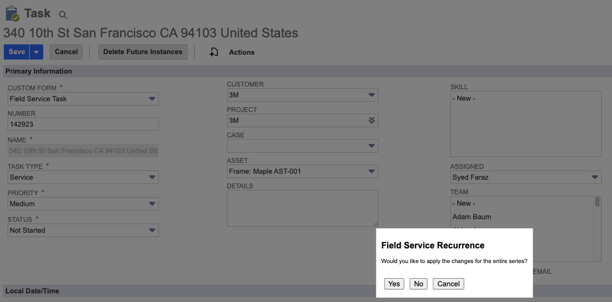
Task: Choose No in the recurrence dialog
Action: click(418, 284)
